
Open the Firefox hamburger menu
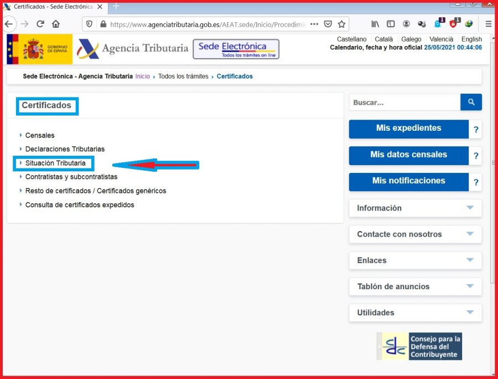(488, 24)
